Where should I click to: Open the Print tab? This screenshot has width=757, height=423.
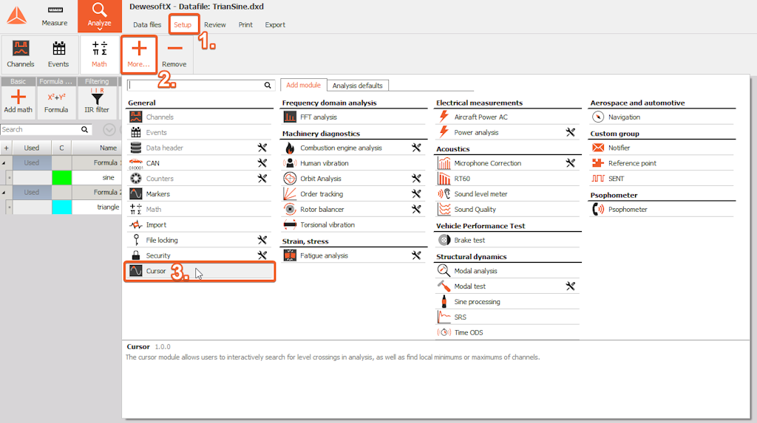tap(245, 24)
